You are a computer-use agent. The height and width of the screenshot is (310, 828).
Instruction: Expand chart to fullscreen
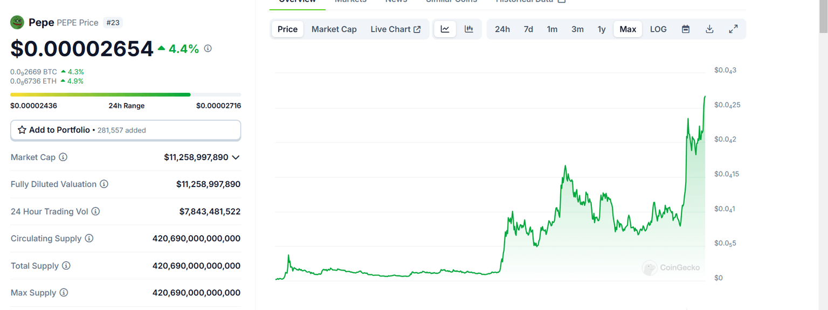pos(733,29)
